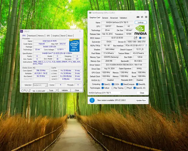This screenshot has height=151, width=188.
Task: Click the Multiplier value x8.0 (8.0 - 36.0)
Action: pyautogui.click(x=41, y=73)
